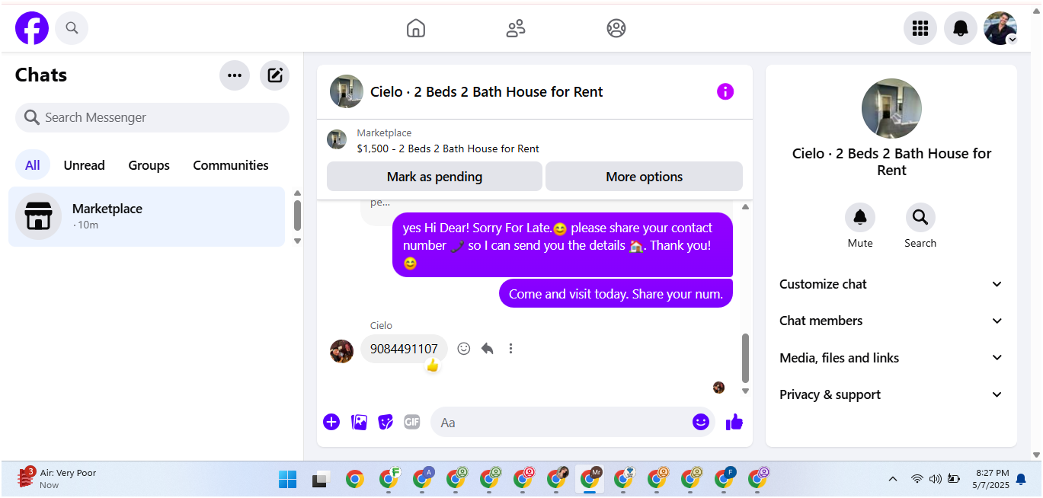Open the apps grid menu icon
Screen dimensions: 1043x498
tap(920, 28)
